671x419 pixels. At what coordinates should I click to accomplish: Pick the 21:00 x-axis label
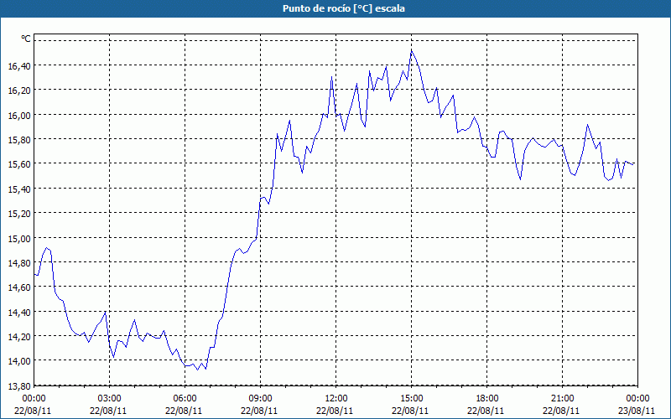pyautogui.click(x=562, y=399)
